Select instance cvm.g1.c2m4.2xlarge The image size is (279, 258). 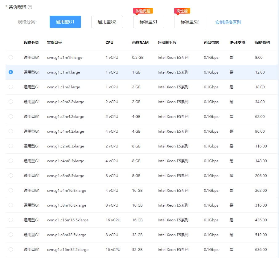(x=11, y=116)
